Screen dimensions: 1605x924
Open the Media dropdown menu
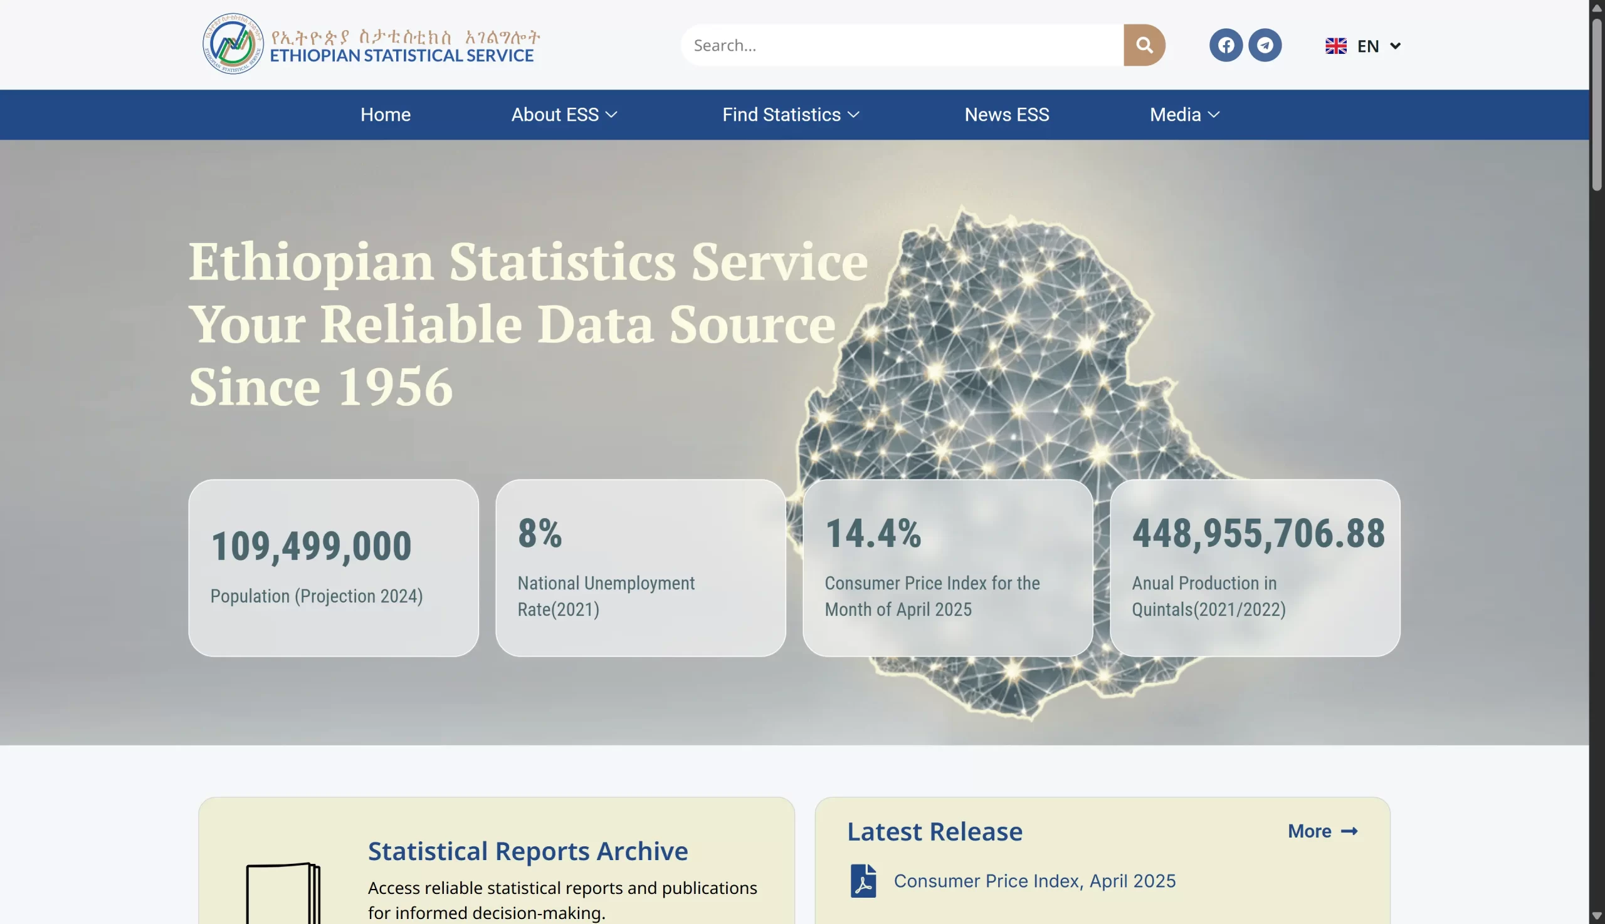pos(1184,115)
